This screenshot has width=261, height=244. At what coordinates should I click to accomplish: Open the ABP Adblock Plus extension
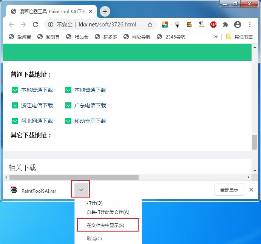coord(213,25)
